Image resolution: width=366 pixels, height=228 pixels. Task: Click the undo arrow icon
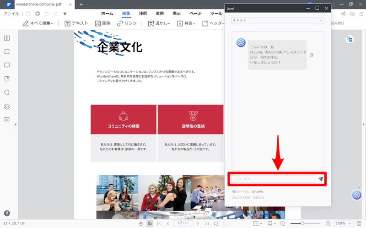tap(47, 14)
